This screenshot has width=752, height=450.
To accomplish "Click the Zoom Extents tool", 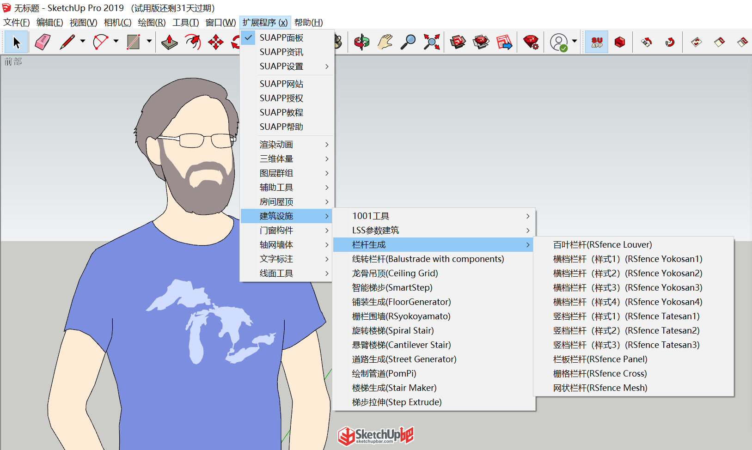I will pyautogui.click(x=431, y=42).
